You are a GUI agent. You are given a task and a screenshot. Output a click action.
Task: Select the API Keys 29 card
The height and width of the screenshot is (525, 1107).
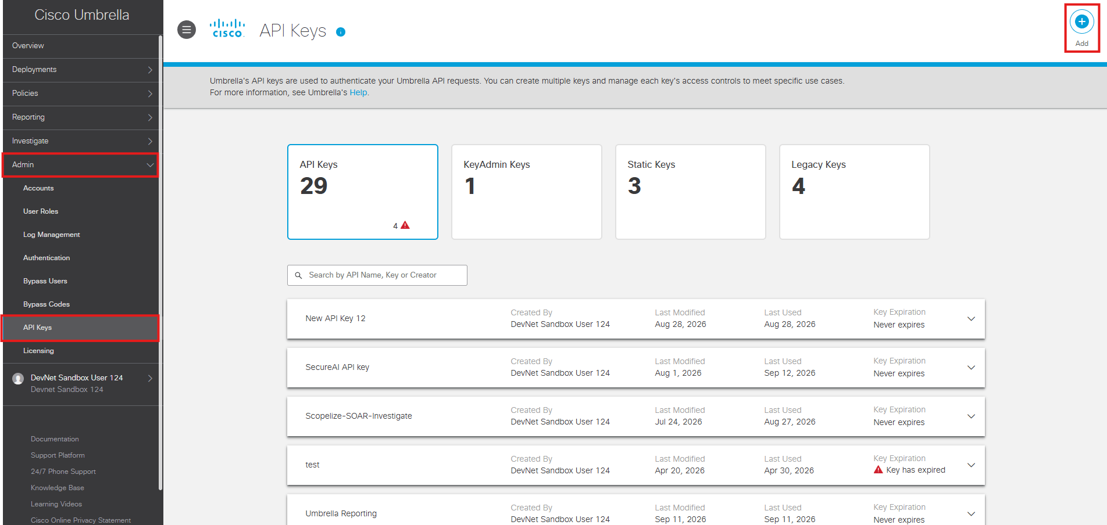coord(363,192)
